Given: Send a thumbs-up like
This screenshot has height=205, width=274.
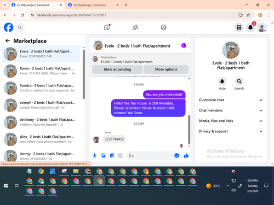Looking at the screenshot, I should click(x=186, y=156).
